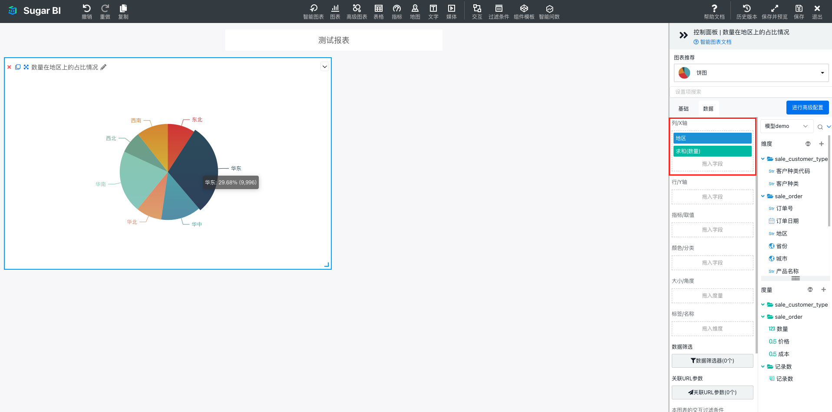The image size is (832, 412).
Task: Open the 图表 chart menu
Action: [x=335, y=11]
